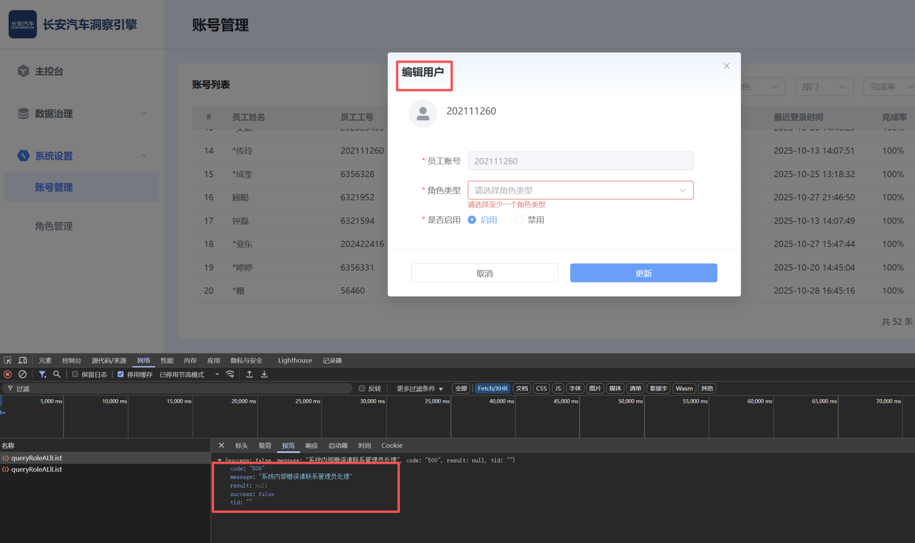Click the 更新 button
915x543 pixels.
(643, 273)
